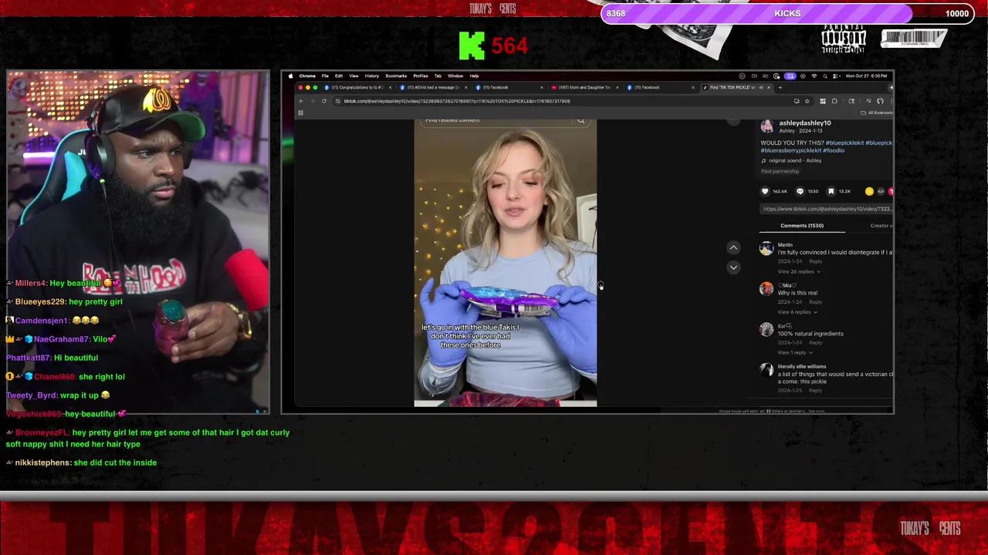Open the Help menu
Image resolution: width=988 pixels, height=555 pixels.
pos(474,76)
